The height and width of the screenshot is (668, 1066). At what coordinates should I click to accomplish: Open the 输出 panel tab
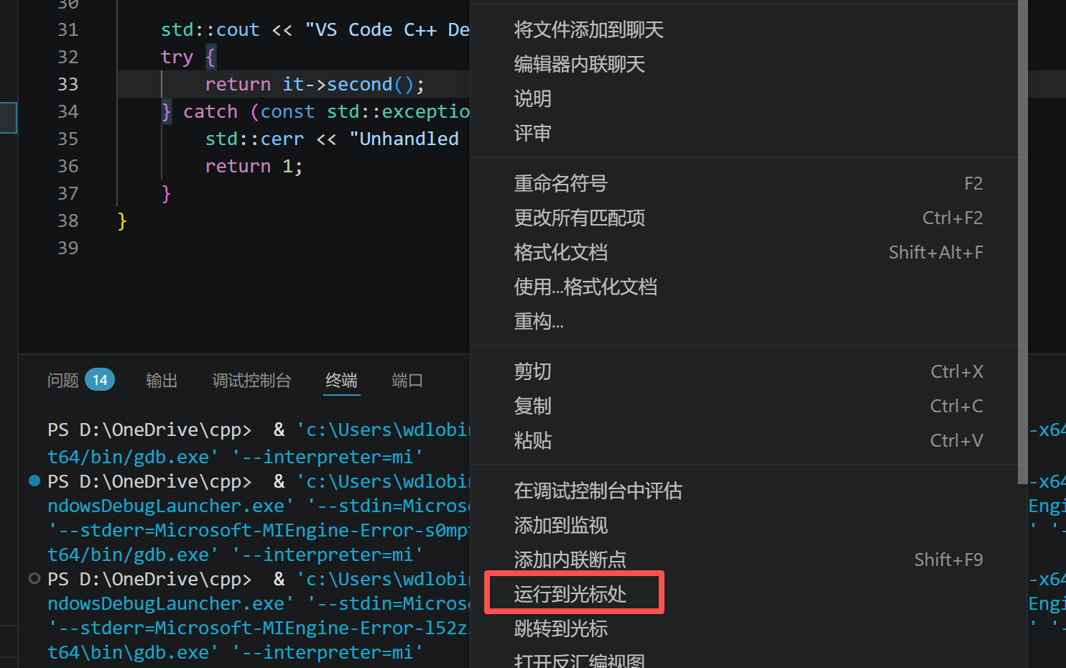point(162,380)
